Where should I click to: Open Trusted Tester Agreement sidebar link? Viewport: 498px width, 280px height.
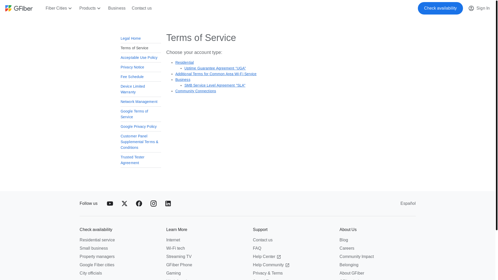click(x=133, y=160)
